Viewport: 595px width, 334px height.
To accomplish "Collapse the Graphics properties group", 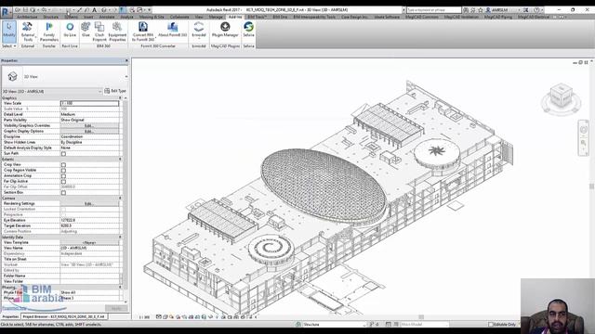I will point(120,97).
